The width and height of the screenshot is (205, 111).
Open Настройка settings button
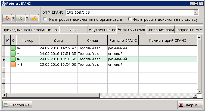pos(17,105)
